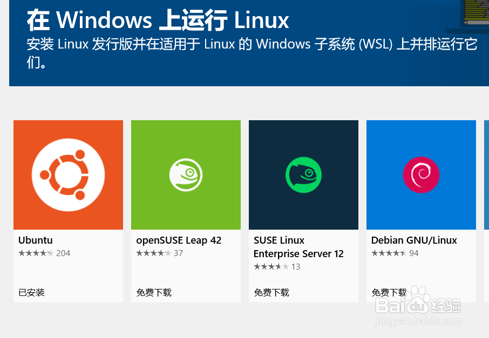Click the 在 Windows 上运行 Linux banner heading

point(158,20)
